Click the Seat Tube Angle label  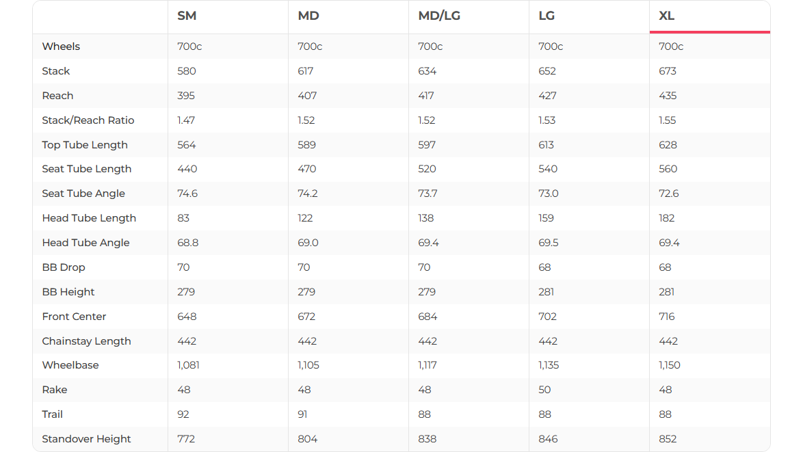coord(83,194)
